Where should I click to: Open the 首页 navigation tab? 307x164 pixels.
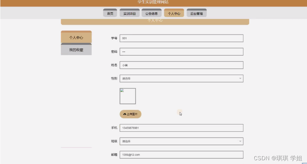tap(110, 13)
